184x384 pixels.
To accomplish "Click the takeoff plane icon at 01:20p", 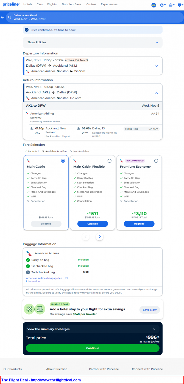I will coord(32,128).
